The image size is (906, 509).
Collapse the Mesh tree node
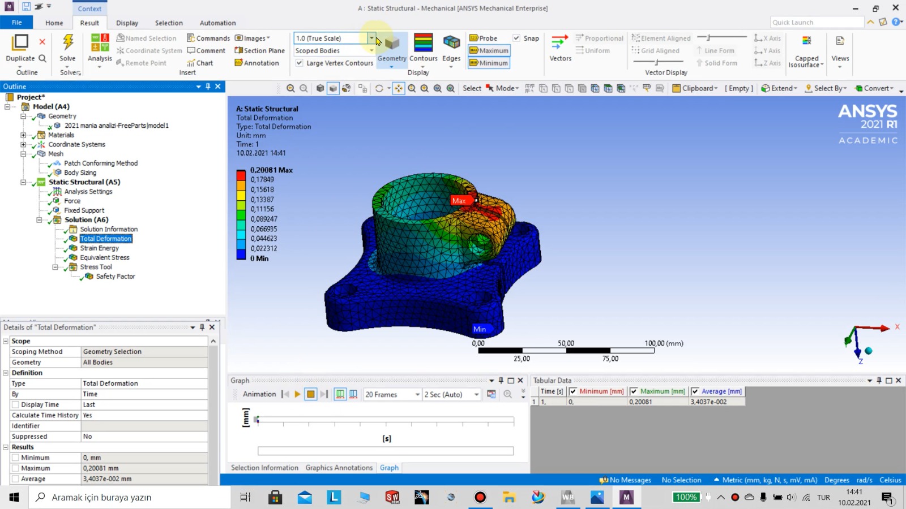(x=23, y=154)
